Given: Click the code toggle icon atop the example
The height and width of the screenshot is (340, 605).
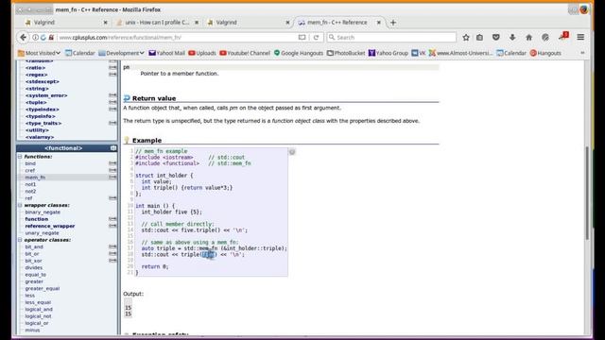Looking at the screenshot, I should coord(292,152).
